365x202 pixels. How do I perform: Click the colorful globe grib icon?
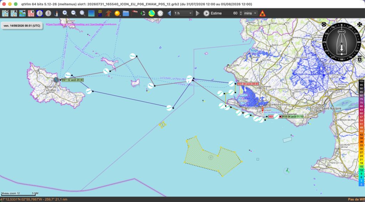pos(151,13)
